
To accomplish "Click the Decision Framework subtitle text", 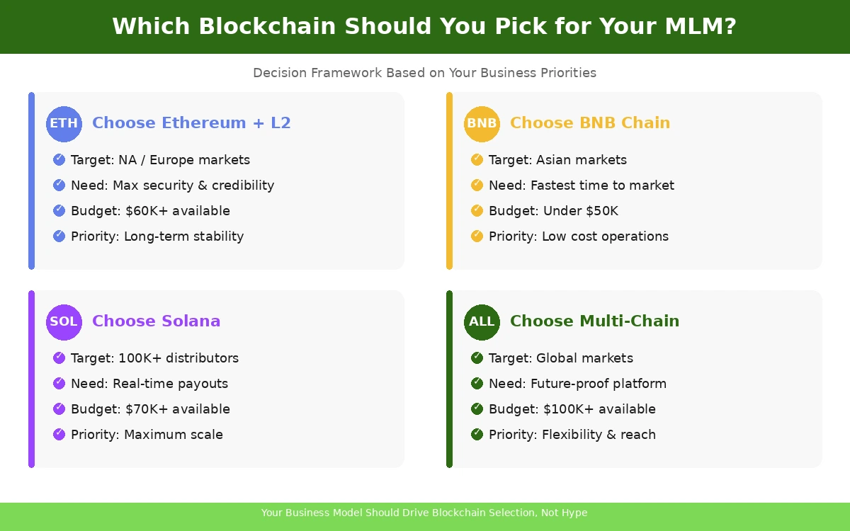I will pyautogui.click(x=424, y=73).
